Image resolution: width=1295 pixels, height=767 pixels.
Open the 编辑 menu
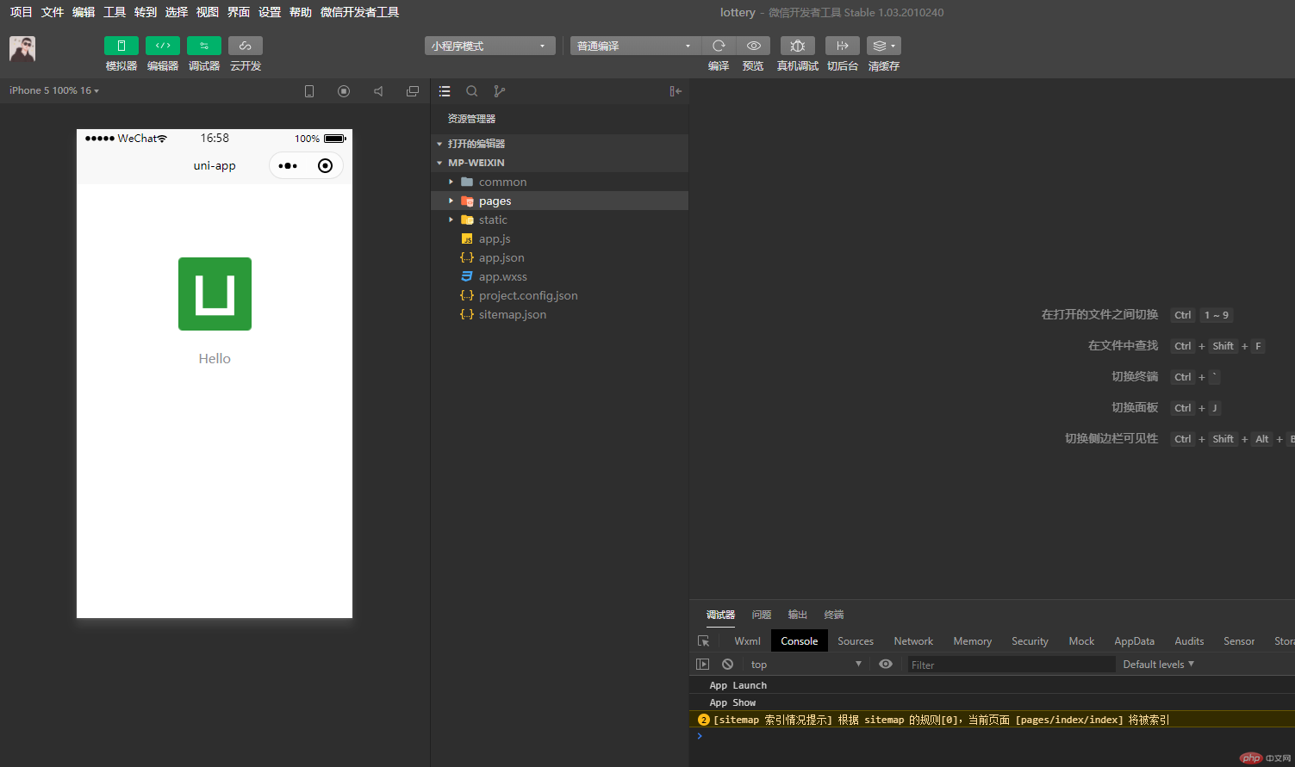(84, 12)
